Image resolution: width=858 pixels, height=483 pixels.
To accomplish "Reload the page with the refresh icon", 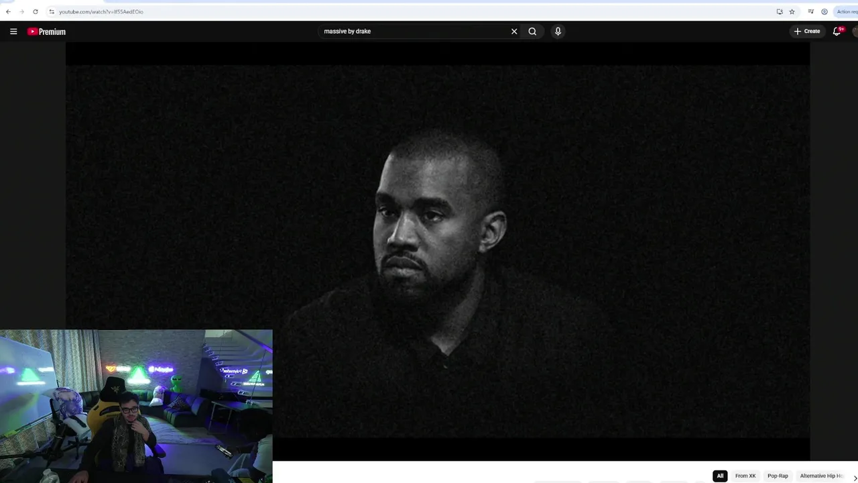I will (36, 11).
